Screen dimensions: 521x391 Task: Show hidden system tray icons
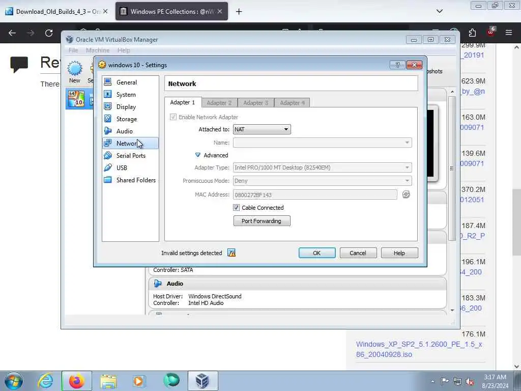pyautogui.click(x=432, y=382)
